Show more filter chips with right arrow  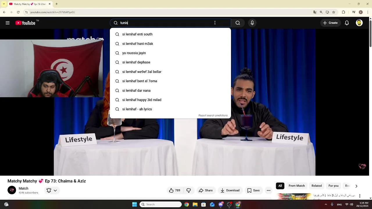click(356, 186)
